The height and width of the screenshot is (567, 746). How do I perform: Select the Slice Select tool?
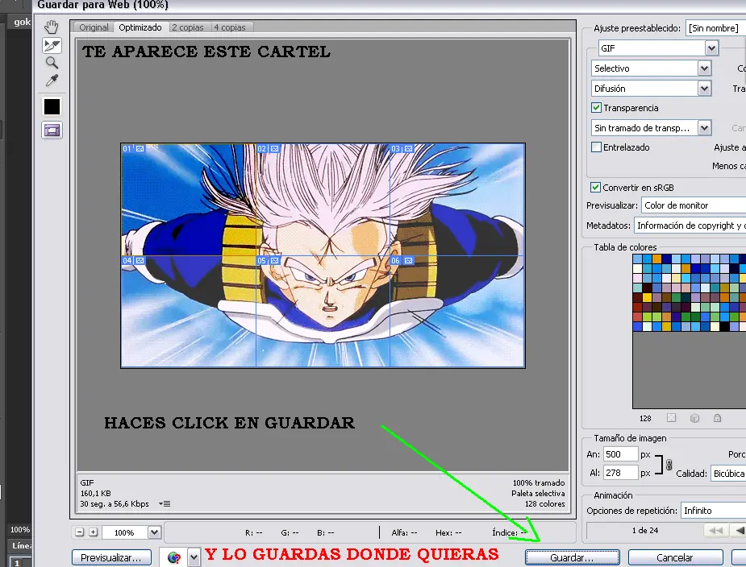point(52,45)
